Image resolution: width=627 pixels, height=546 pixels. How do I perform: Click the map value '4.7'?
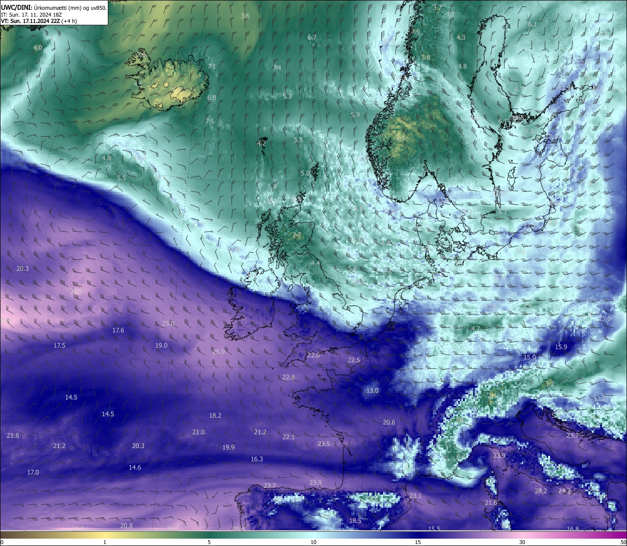[x=475, y=329]
